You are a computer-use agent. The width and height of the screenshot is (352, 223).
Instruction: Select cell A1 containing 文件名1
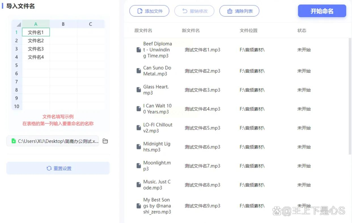(36, 32)
